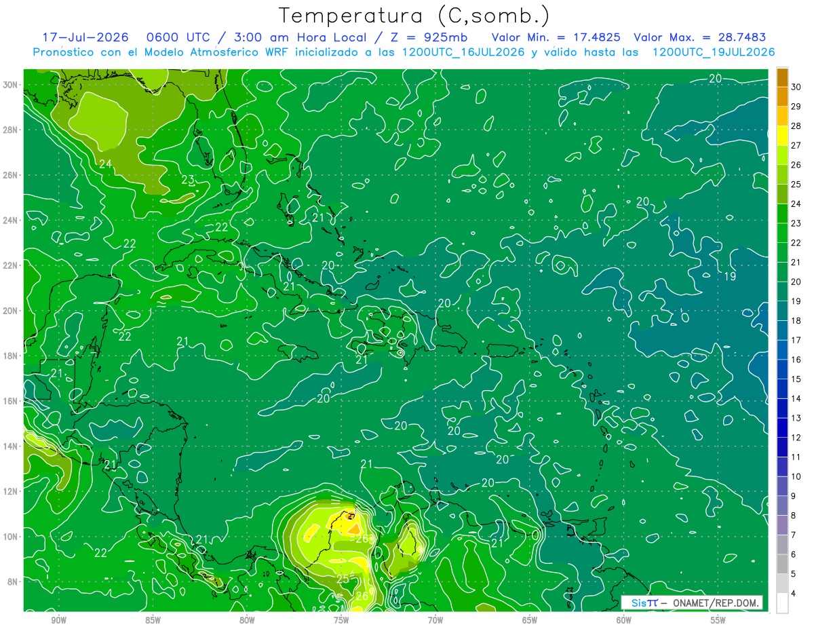Click the title 'Temperatura (C,somb.)'
This screenshot has width=814, height=629.
tap(414, 16)
